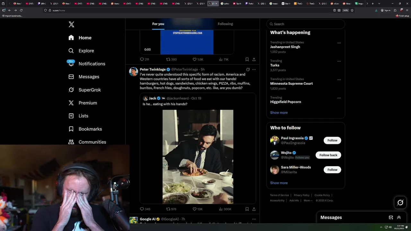Switch to Following tab
Viewport: 411px width, 231px height.
(x=225, y=24)
